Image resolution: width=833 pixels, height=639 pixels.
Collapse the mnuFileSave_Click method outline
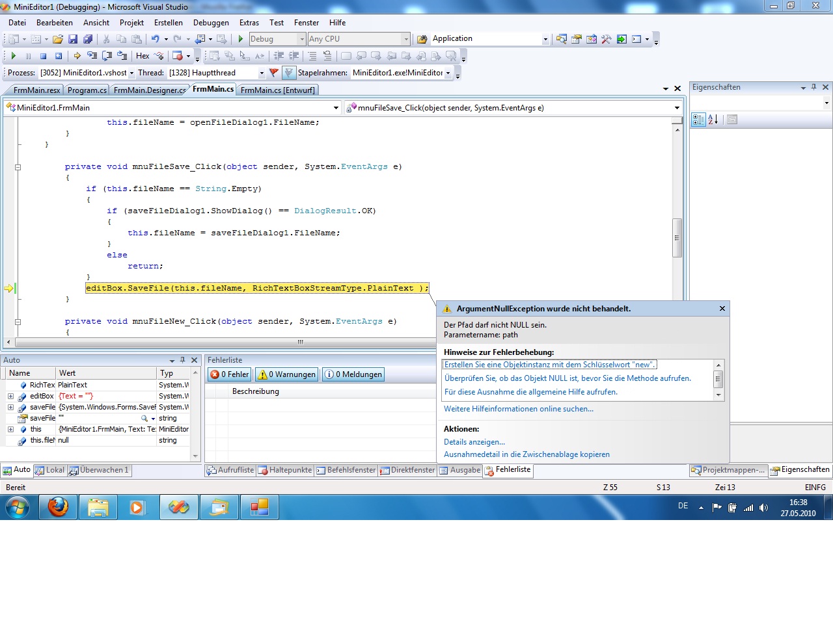point(18,167)
